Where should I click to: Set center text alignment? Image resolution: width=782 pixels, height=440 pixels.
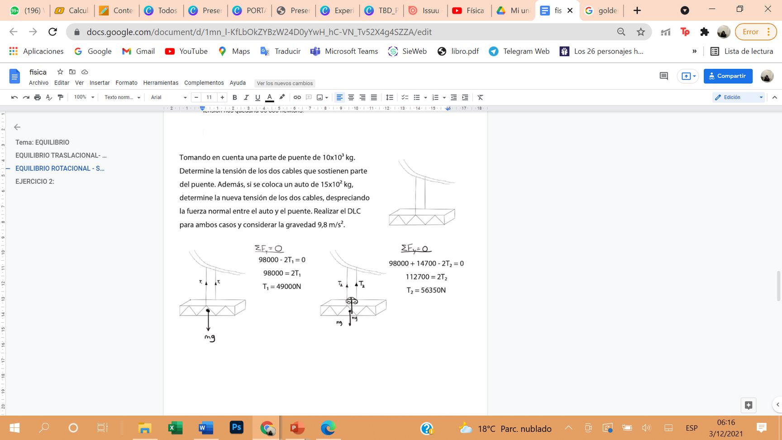(351, 97)
